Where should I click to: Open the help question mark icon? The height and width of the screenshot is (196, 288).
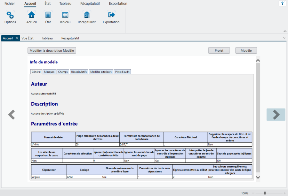coord(282,4)
